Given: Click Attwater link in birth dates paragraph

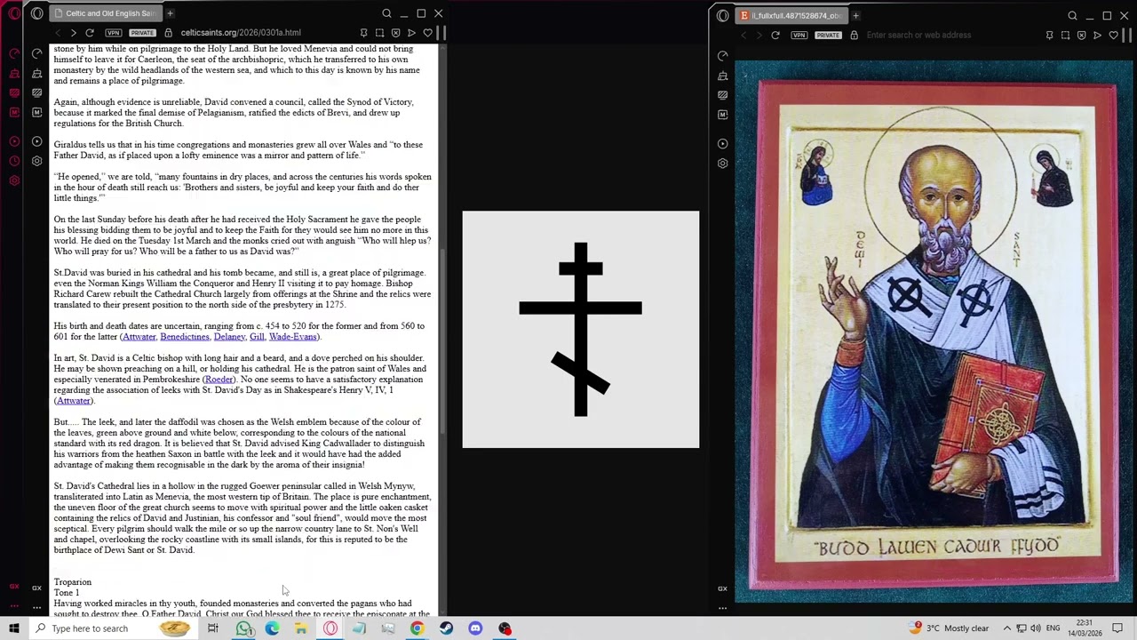Looking at the screenshot, I should (139, 337).
